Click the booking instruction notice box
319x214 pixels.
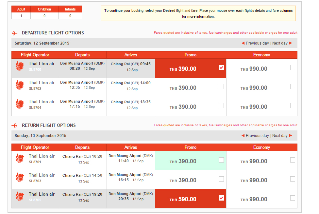point(198,13)
